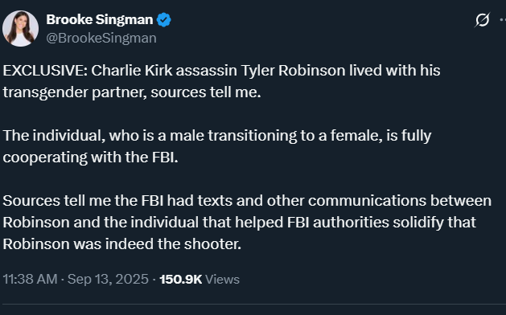This screenshot has height=315, width=506.
Task: Click the Views label
Action: pyautogui.click(x=222, y=279)
